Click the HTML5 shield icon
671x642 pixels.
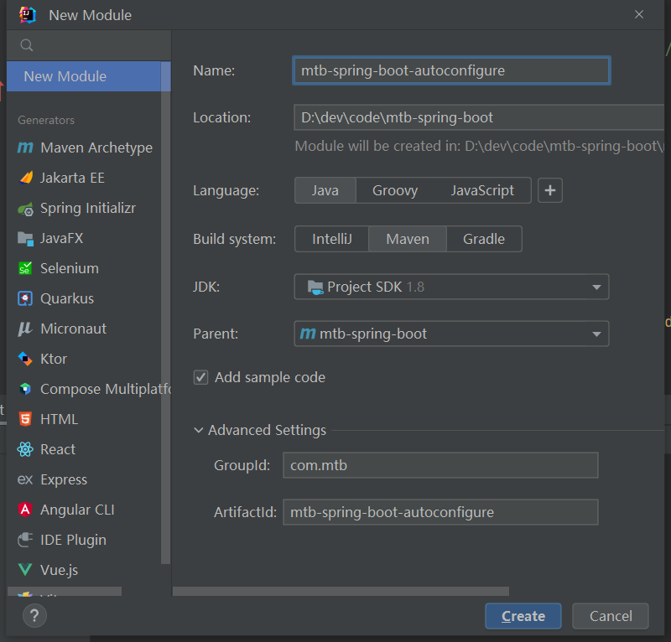pyautogui.click(x=25, y=419)
